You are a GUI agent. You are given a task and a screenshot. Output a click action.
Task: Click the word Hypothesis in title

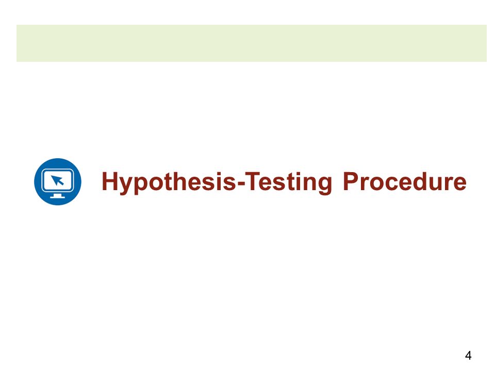tap(169, 182)
